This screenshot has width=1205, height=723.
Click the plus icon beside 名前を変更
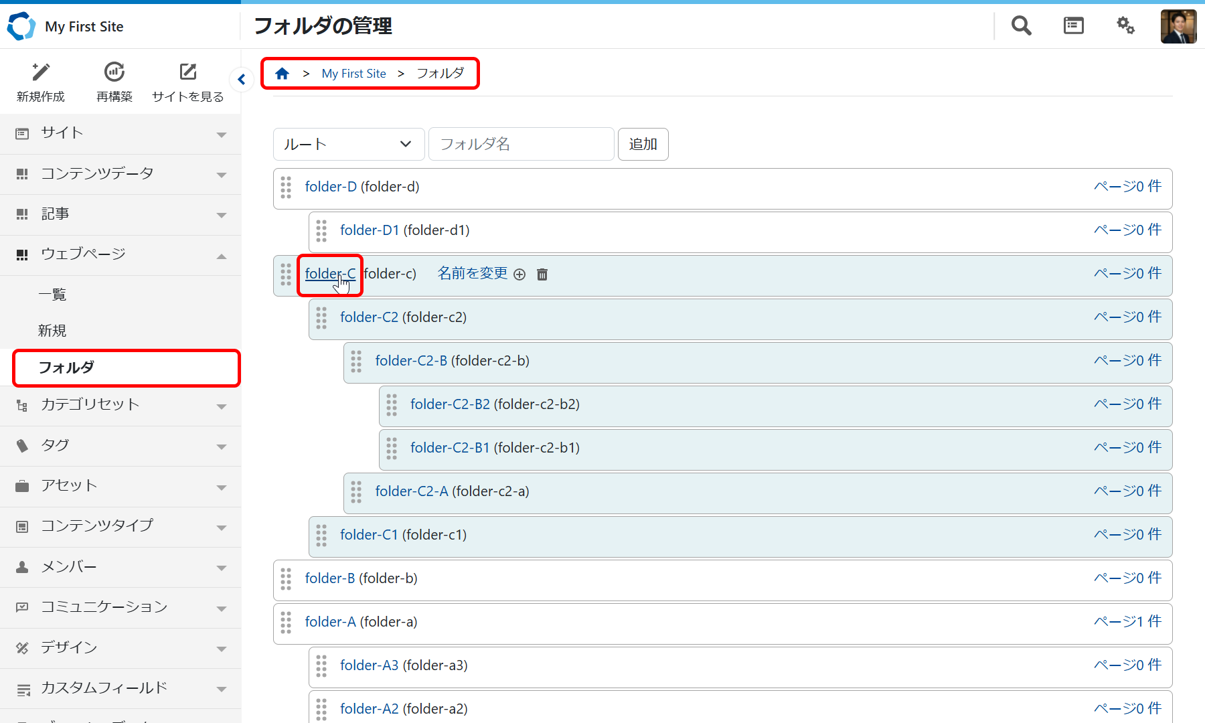coord(519,274)
